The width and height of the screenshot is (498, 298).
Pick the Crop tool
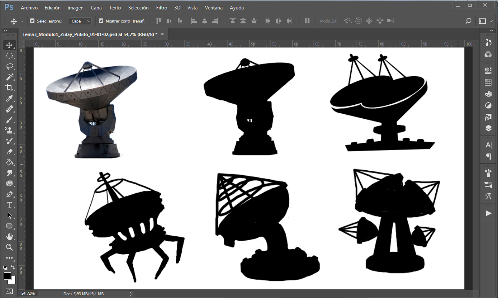click(9, 88)
